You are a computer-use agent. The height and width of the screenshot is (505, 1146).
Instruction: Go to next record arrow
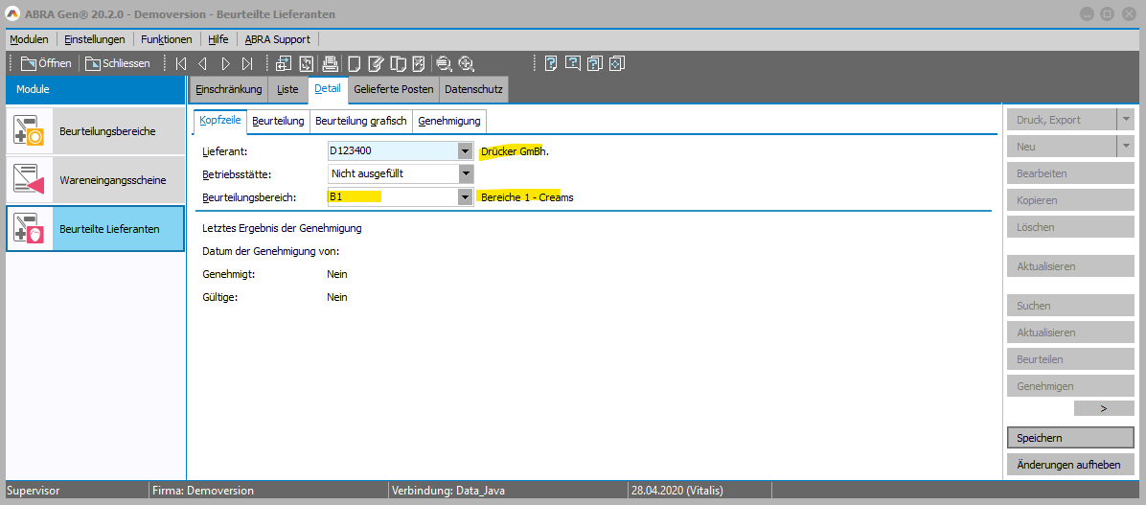225,64
